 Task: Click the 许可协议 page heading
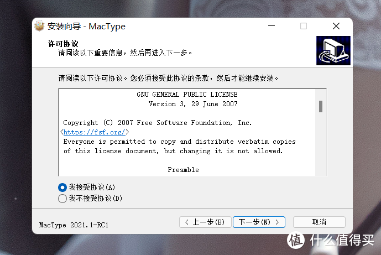63,44
